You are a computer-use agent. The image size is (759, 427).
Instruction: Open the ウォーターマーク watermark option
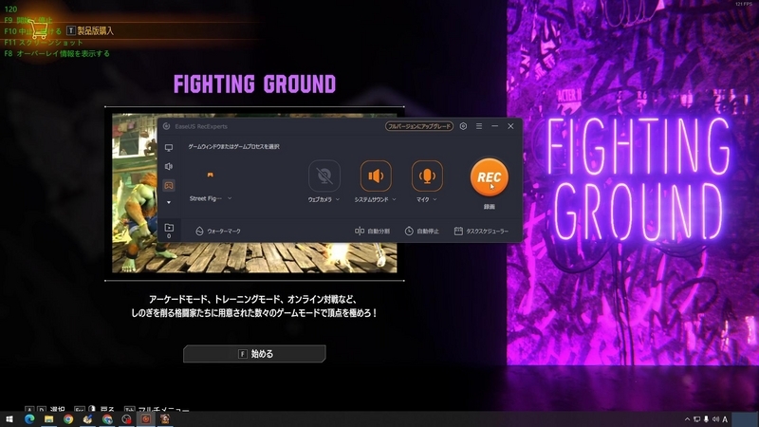pyautogui.click(x=218, y=232)
